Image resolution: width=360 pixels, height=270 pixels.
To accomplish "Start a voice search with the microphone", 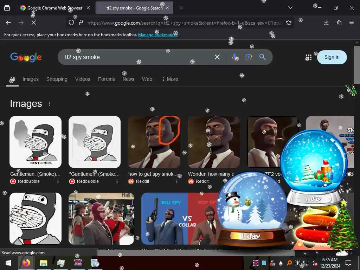I will (x=234, y=57).
